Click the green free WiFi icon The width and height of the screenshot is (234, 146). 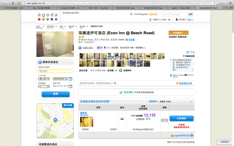(x=120, y=70)
